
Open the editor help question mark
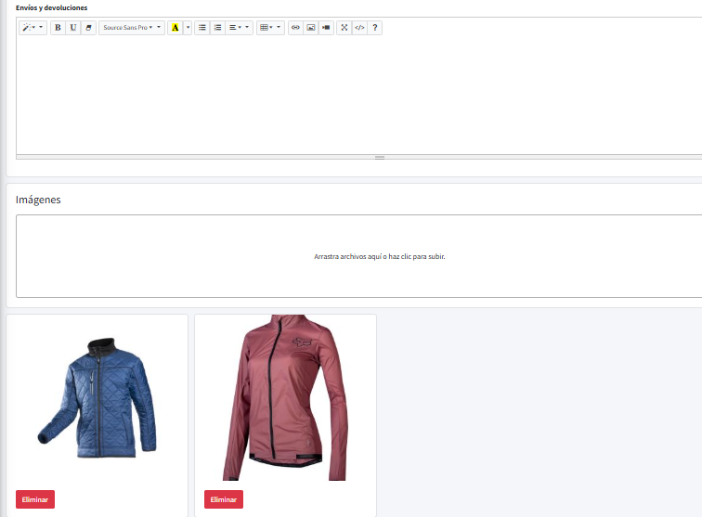pyautogui.click(x=375, y=28)
